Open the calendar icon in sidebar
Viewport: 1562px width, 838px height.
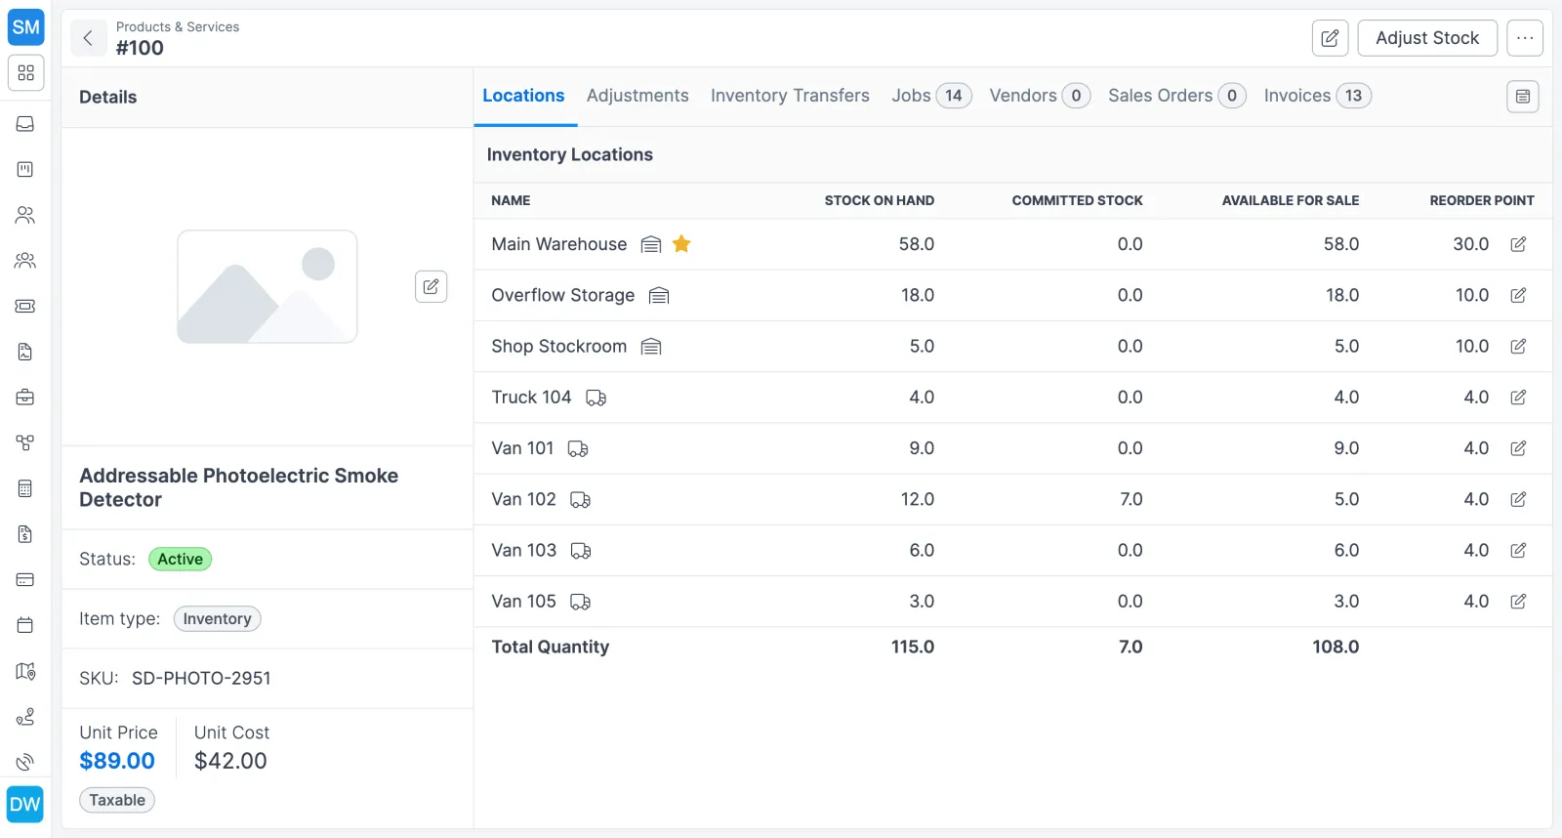(x=25, y=625)
